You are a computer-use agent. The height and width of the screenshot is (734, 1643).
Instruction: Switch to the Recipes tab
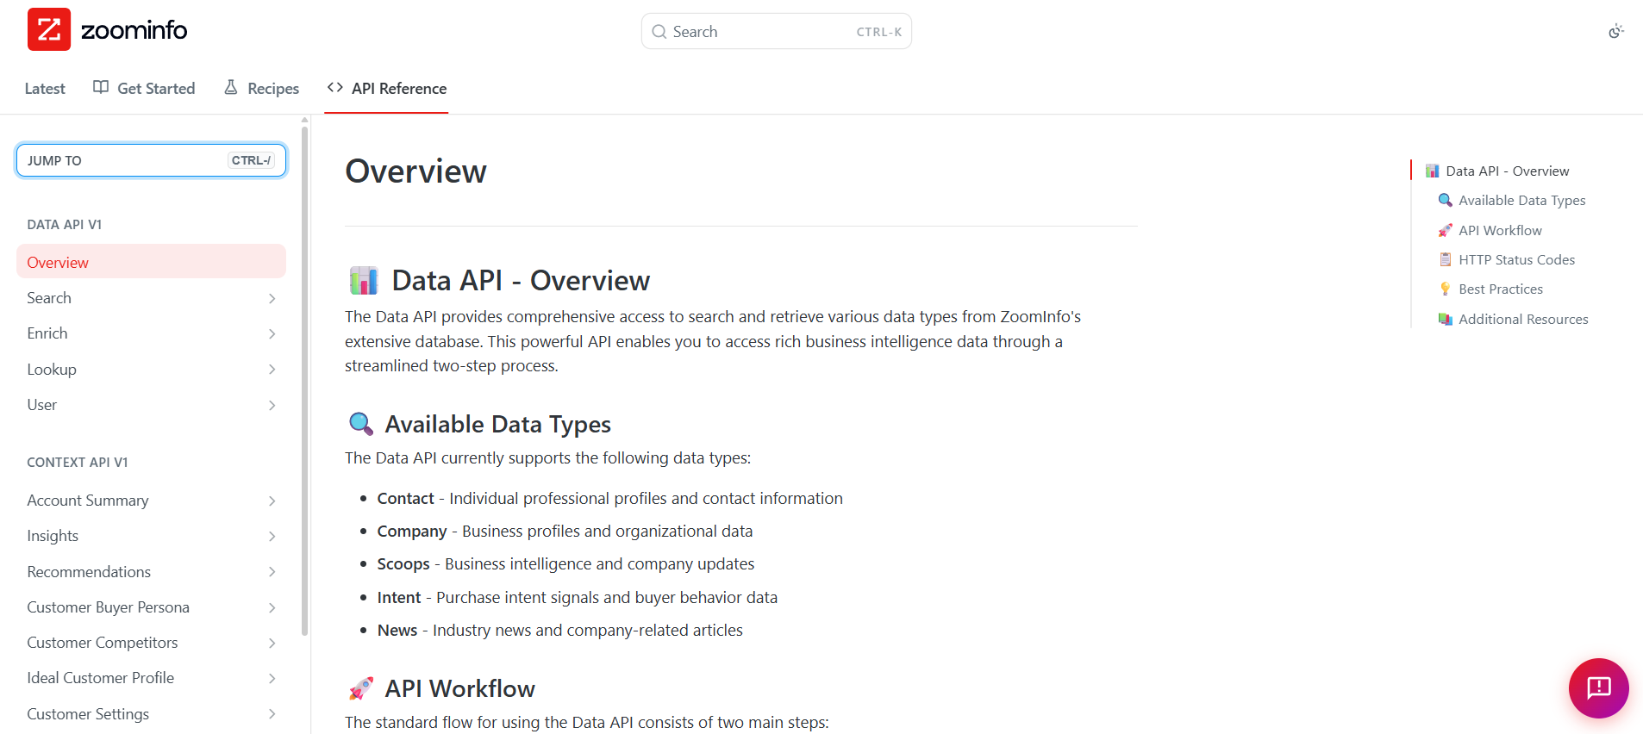(262, 88)
